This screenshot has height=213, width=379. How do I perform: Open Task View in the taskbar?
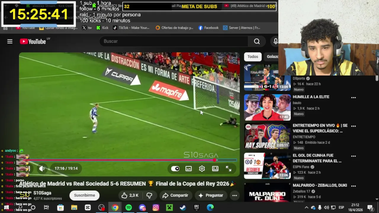tap(46, 208)
